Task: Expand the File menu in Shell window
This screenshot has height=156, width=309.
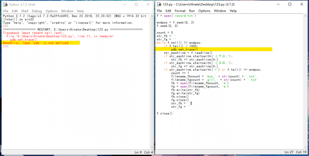Action: click(x=6, y=11)
